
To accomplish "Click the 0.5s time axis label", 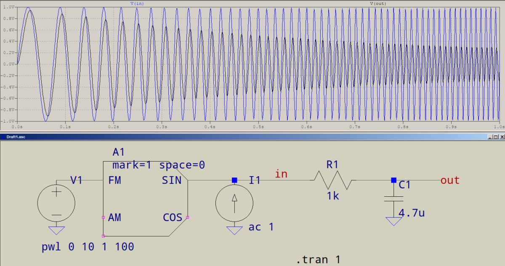I will pos(258,126).
